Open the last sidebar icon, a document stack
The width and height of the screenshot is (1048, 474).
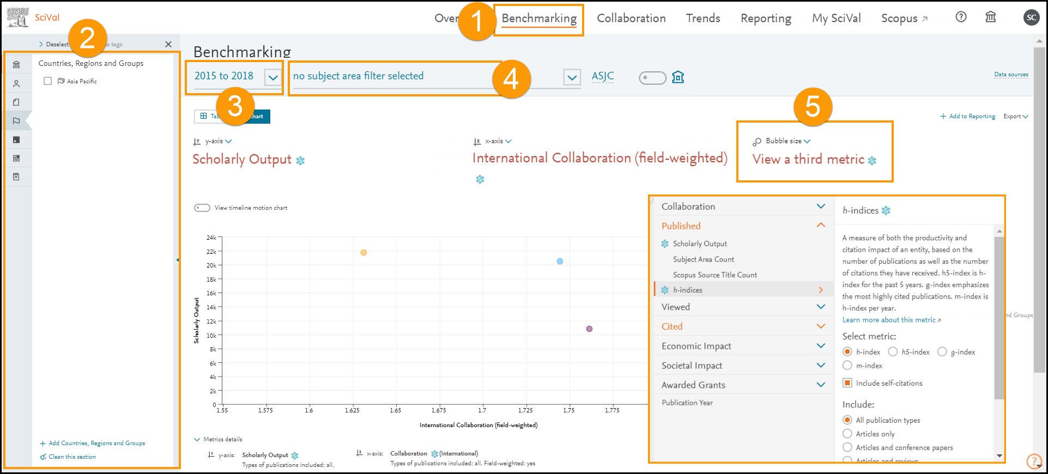point(16,177)
